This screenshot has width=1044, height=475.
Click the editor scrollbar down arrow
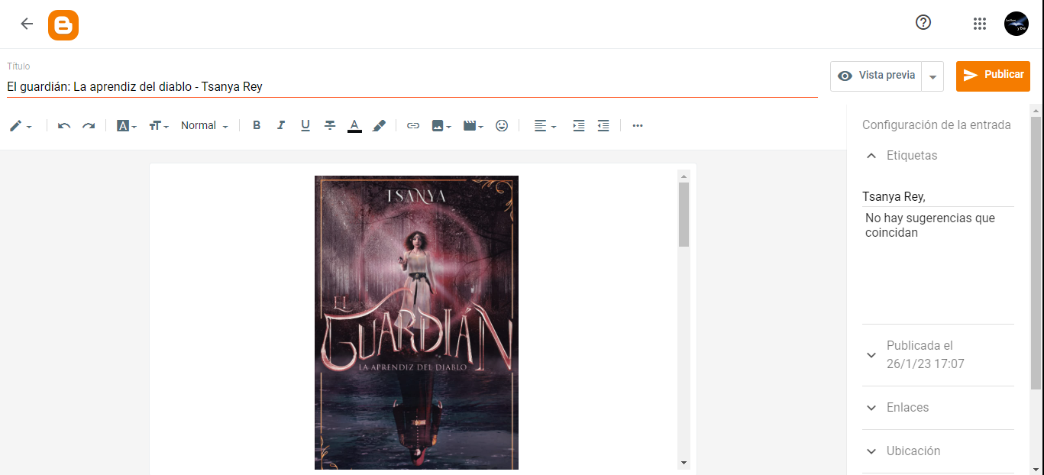pos(684,463)
